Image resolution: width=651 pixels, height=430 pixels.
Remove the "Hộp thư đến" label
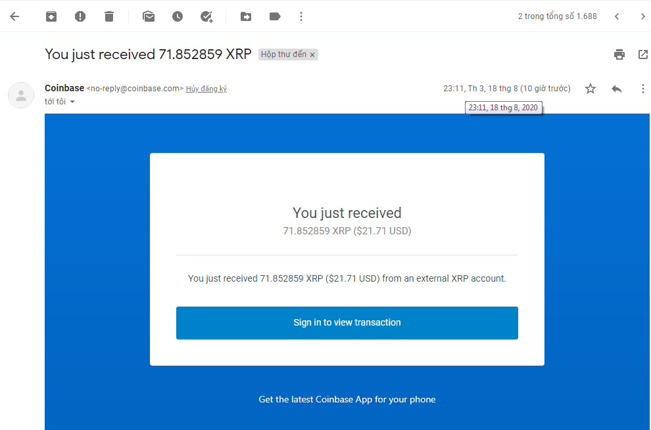tap(312, 55)
